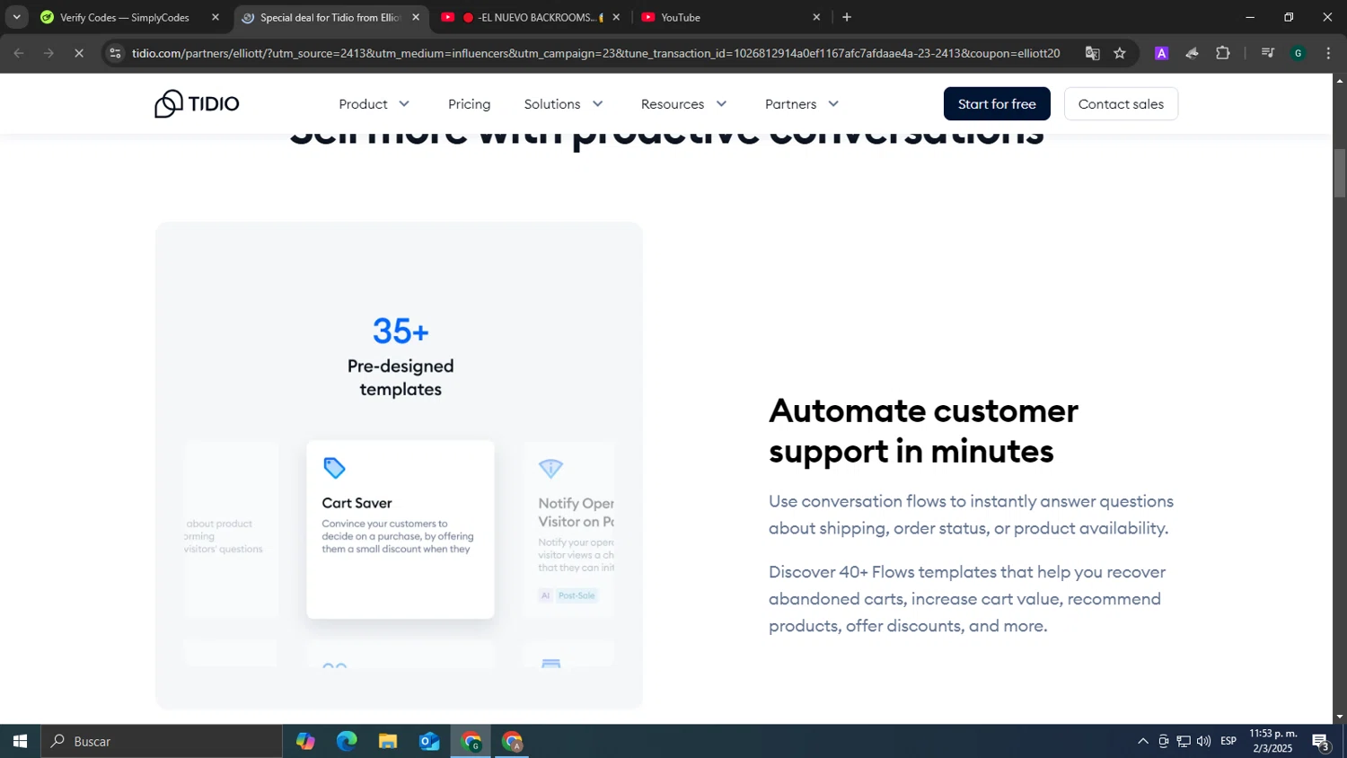This screenshot has height=758, width=1347.
Task: Open a new browser tab
Action: tap(847, 17)
